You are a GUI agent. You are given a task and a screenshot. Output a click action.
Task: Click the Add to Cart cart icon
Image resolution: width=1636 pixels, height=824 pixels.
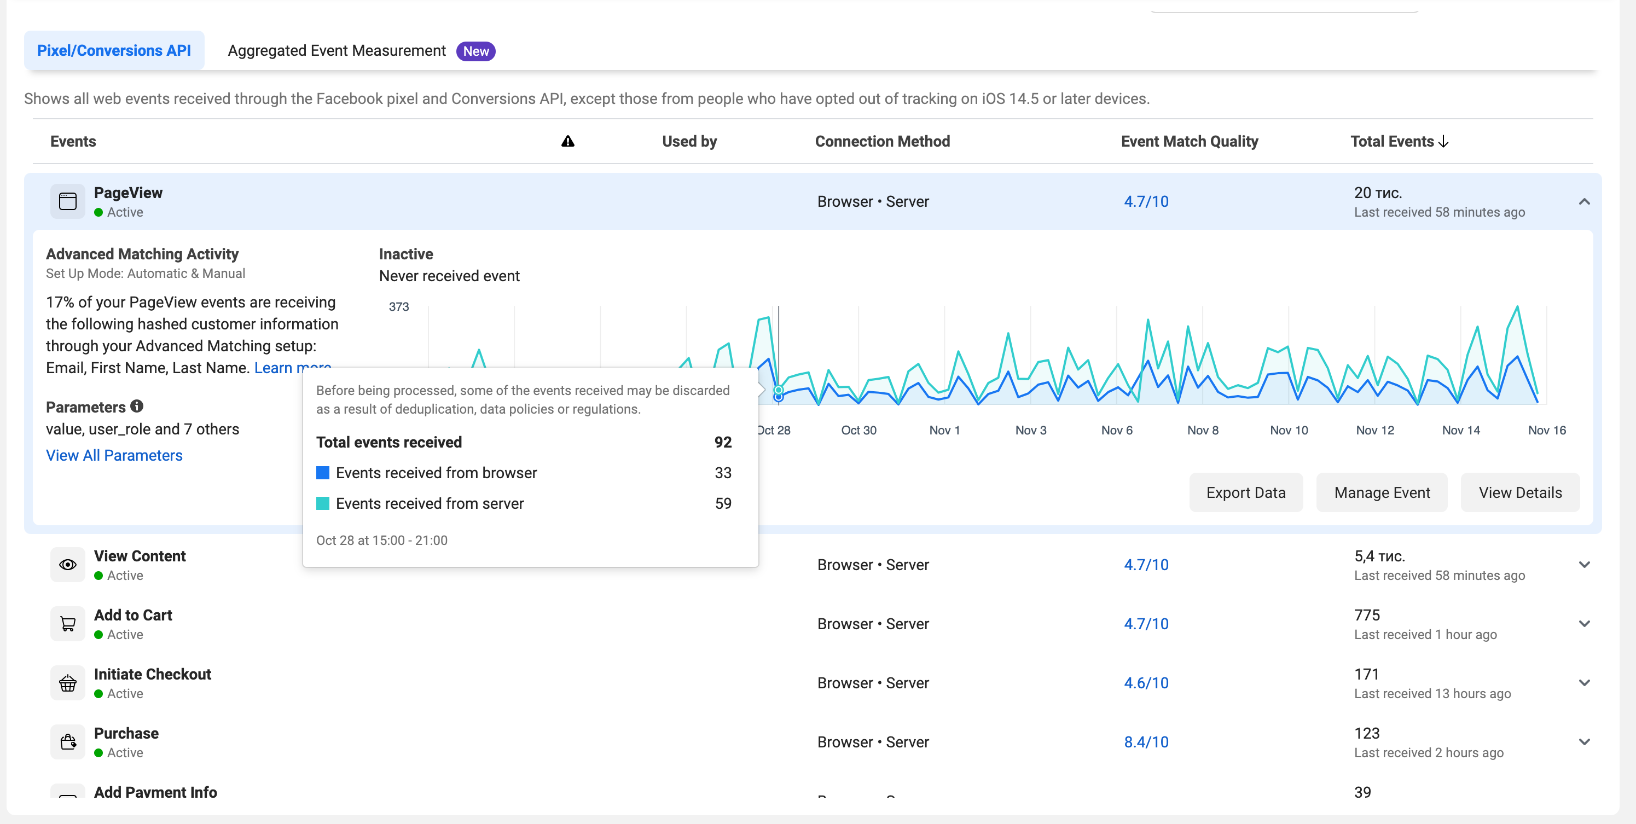[x=68, y=624]
